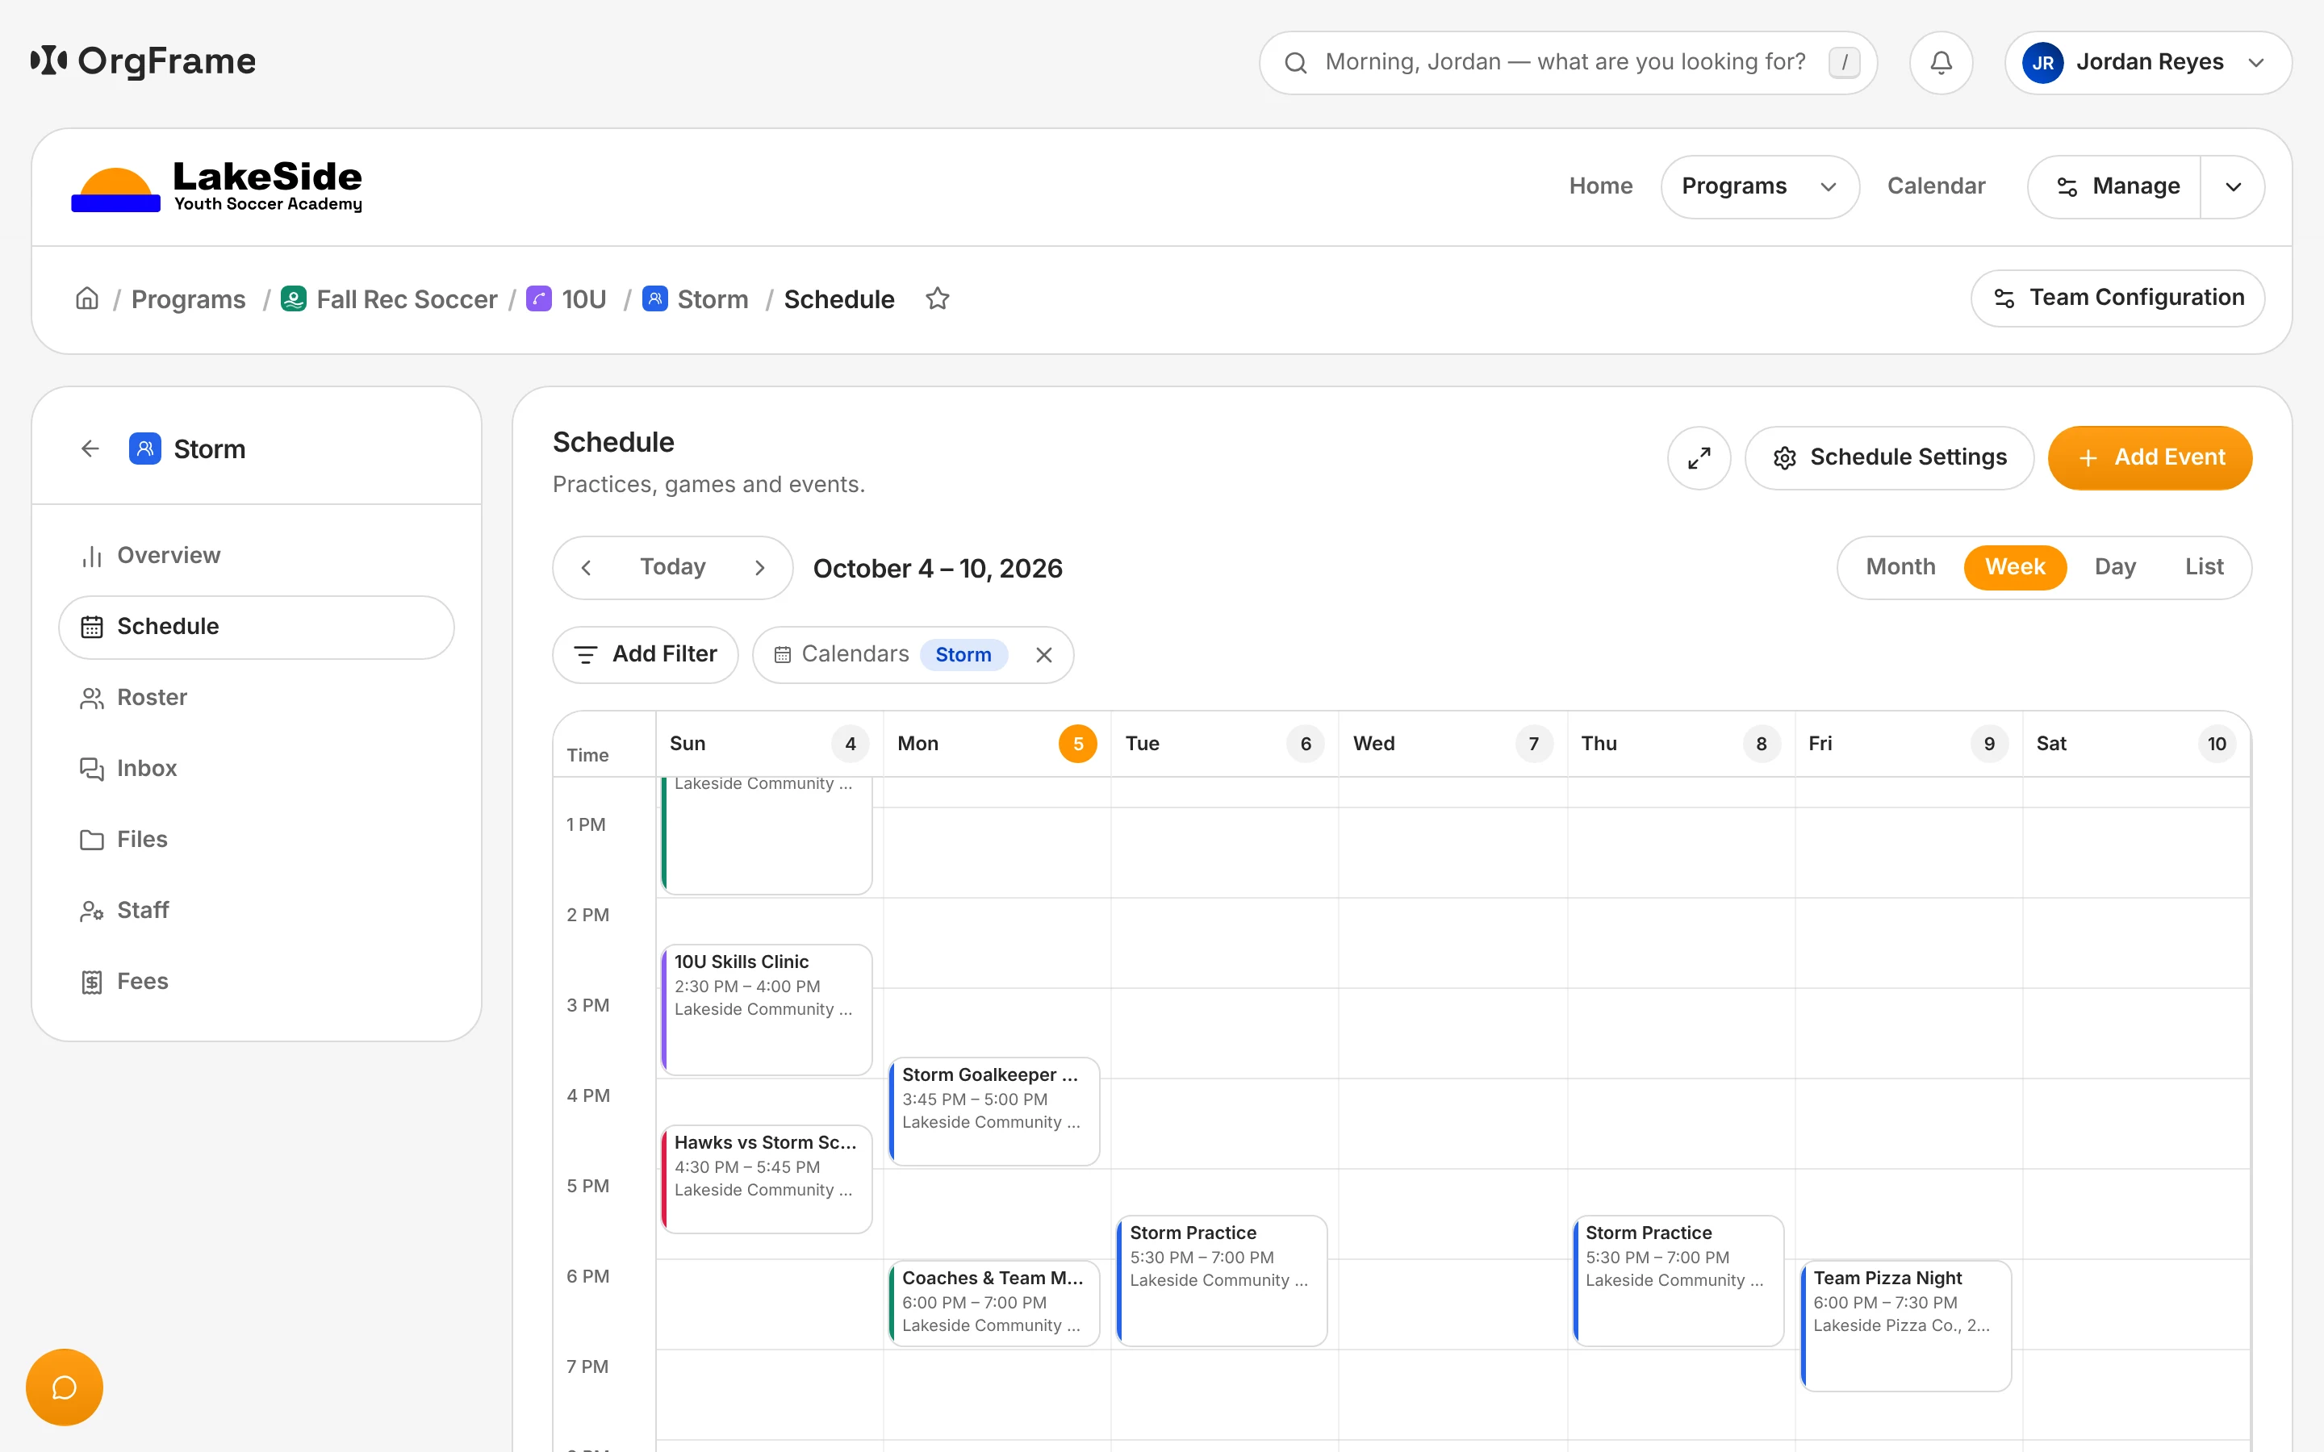Open the Overview sidebar item
The height and width of the screenshot is (1452, 2324).
[257, 555]
